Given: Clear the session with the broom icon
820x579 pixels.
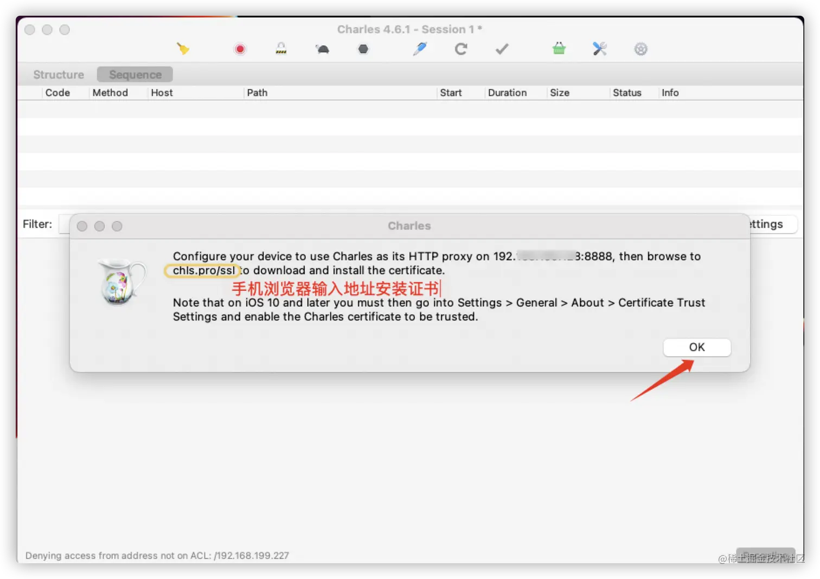Looking at the screenshot, I should [183, 49].
